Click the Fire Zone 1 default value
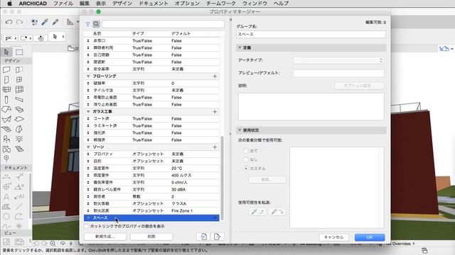 click(182, 211)
